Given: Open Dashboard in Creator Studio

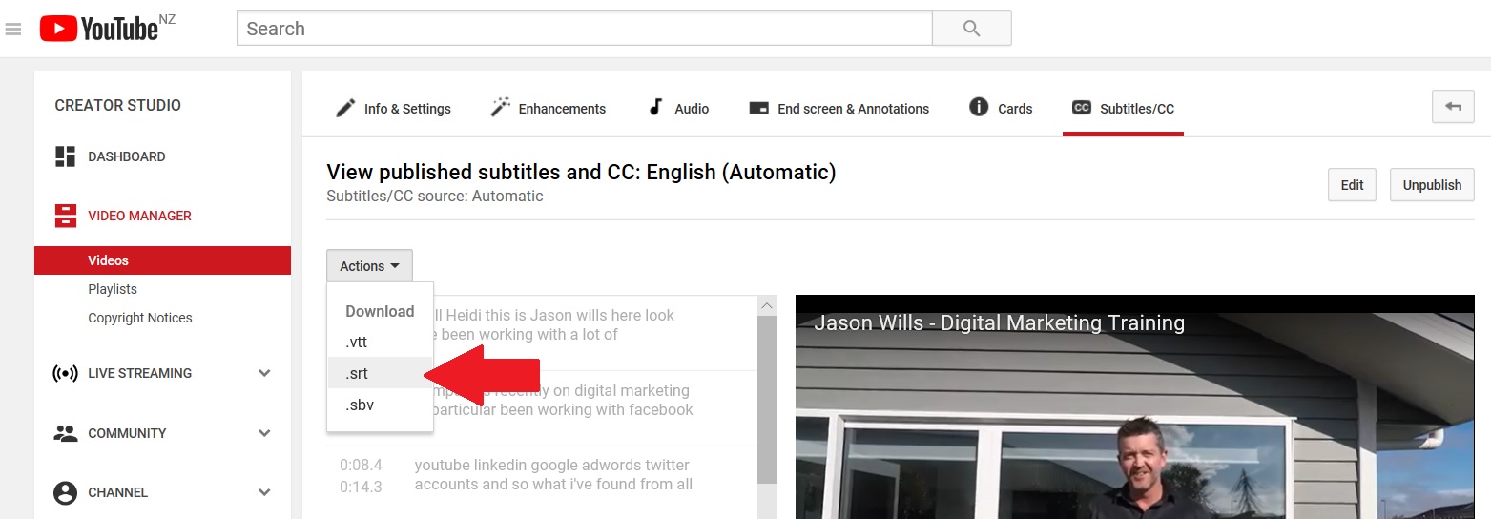Looking at the screenshot, I should [126, 156].
